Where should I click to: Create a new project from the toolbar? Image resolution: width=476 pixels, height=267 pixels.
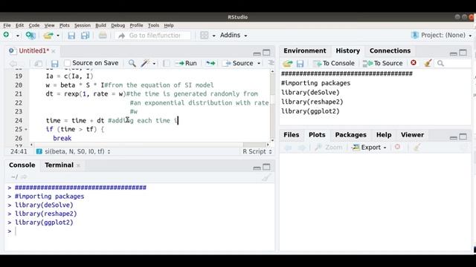pos(30,36)
